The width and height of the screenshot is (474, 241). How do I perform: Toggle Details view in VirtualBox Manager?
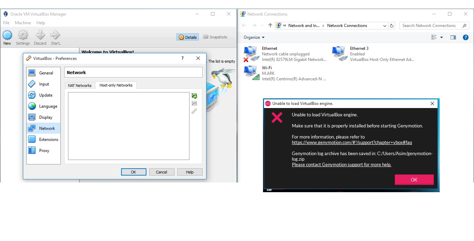click(188, 37)
